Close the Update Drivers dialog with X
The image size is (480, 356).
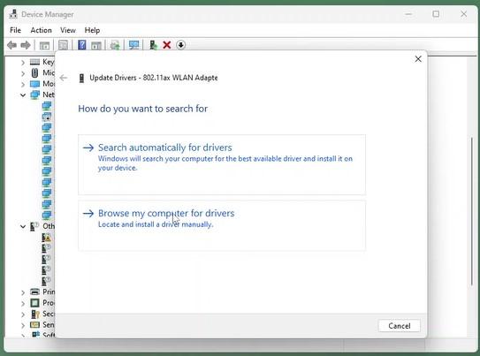418,59
